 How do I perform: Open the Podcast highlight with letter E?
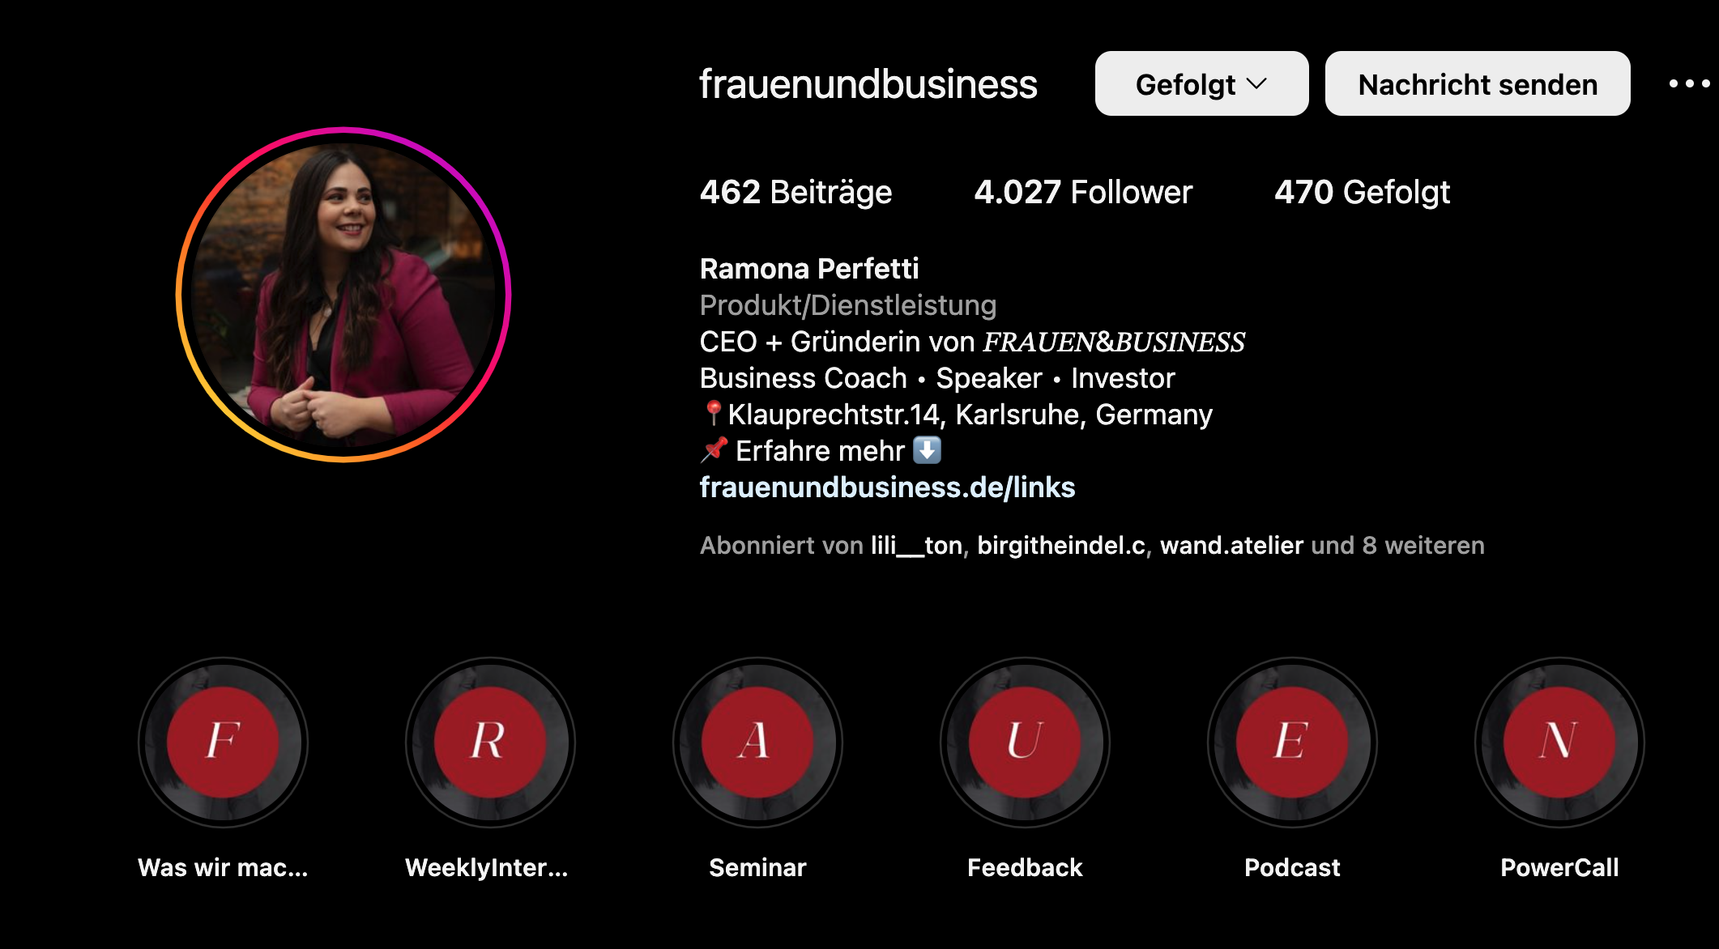pyautogui.click(x=1292, y=743)
